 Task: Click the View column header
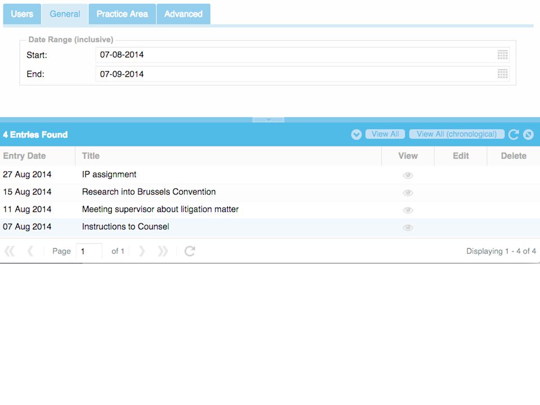point(408,156)
